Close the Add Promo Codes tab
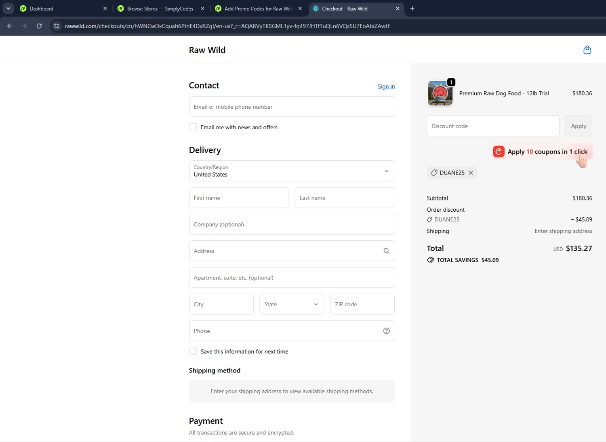 (300, 8)
